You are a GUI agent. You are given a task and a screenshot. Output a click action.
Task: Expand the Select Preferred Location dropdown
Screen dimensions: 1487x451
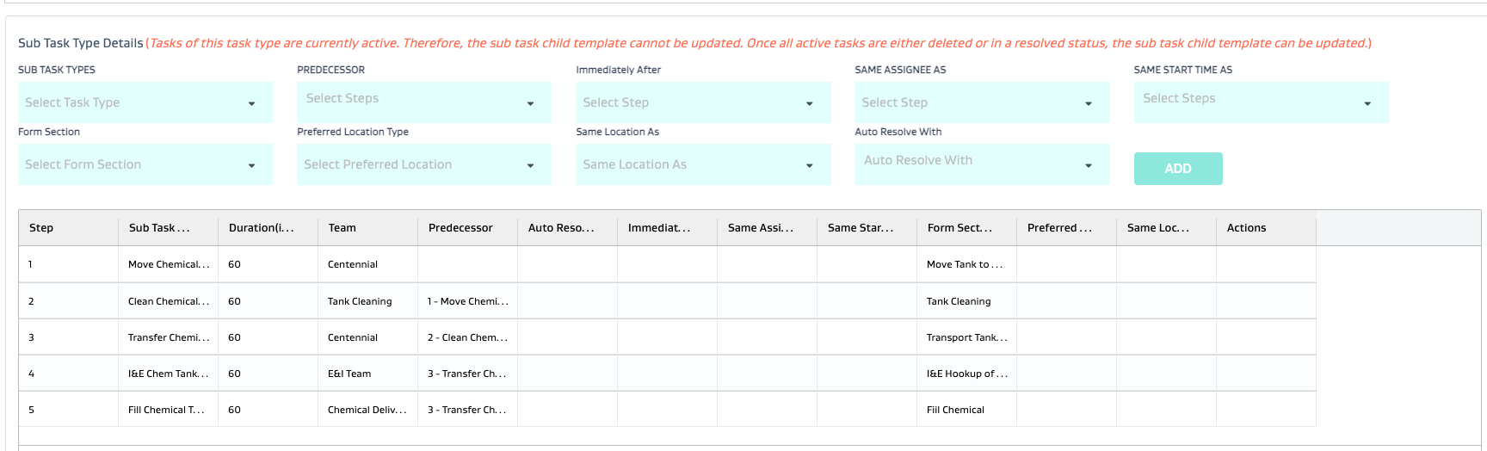tap(423, 164)
